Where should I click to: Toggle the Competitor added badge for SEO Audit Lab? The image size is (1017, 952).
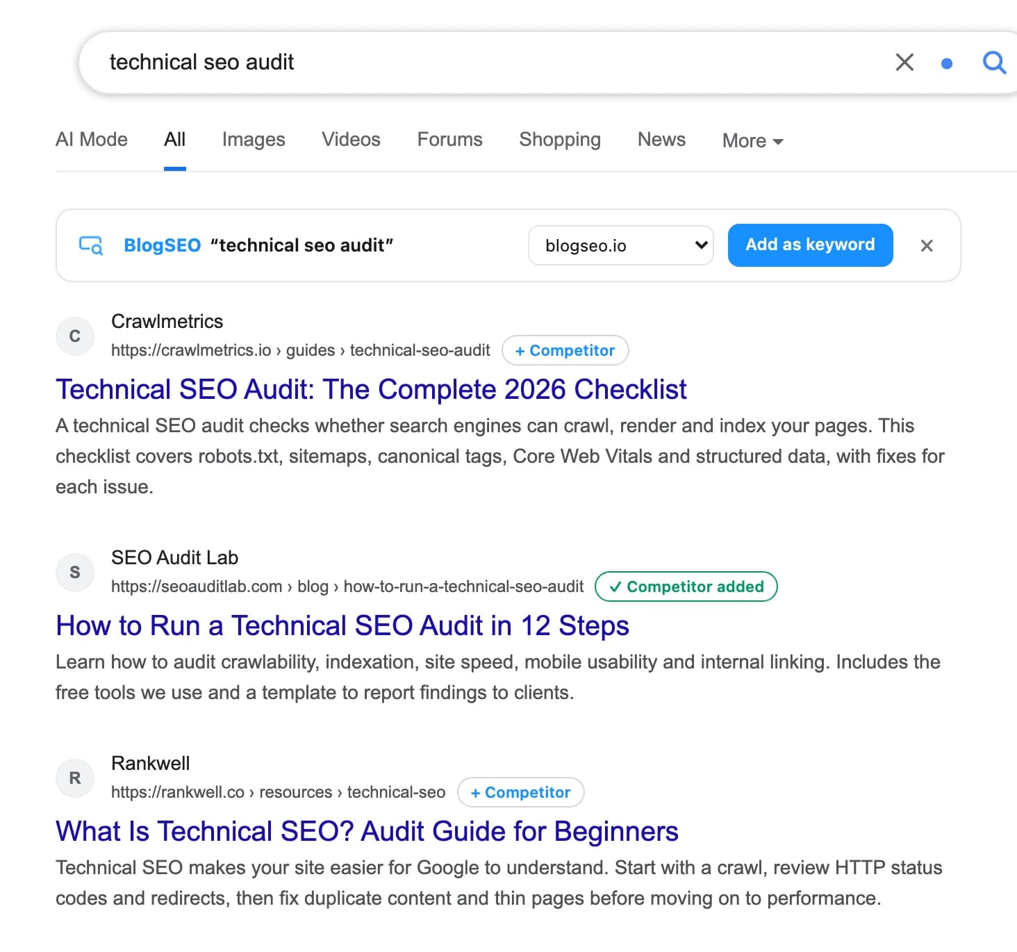(x=686, y=586)
